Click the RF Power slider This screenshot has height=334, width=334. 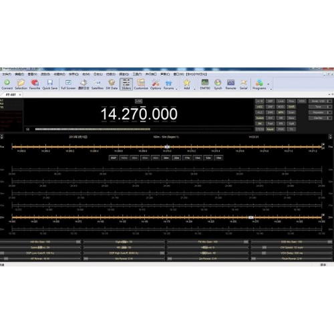pyautogui.click(x=40, y=259)
